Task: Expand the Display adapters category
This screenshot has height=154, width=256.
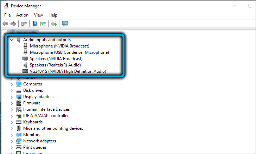Action: [x=12, y=97]
